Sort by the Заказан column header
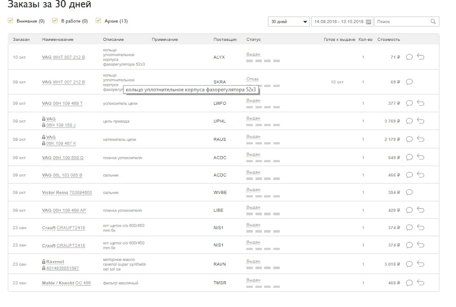 pos(21,39)
